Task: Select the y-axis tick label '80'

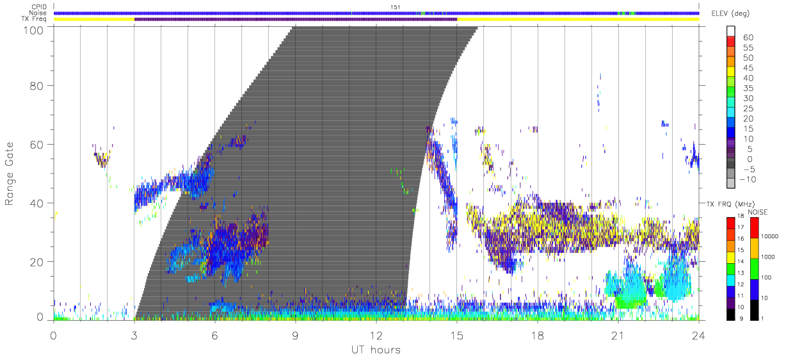Action: pos(36,85)
